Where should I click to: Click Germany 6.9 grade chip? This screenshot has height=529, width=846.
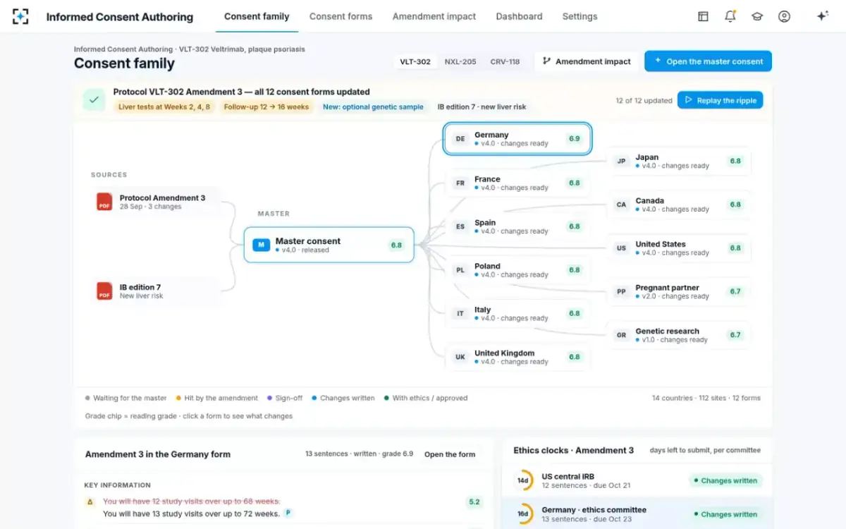click(575, 139)
